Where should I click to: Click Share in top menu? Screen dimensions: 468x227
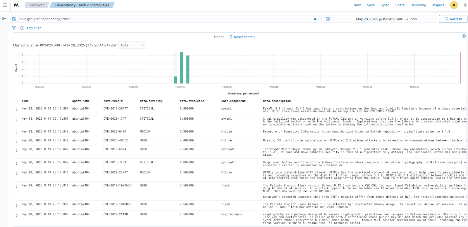[400, 5]
